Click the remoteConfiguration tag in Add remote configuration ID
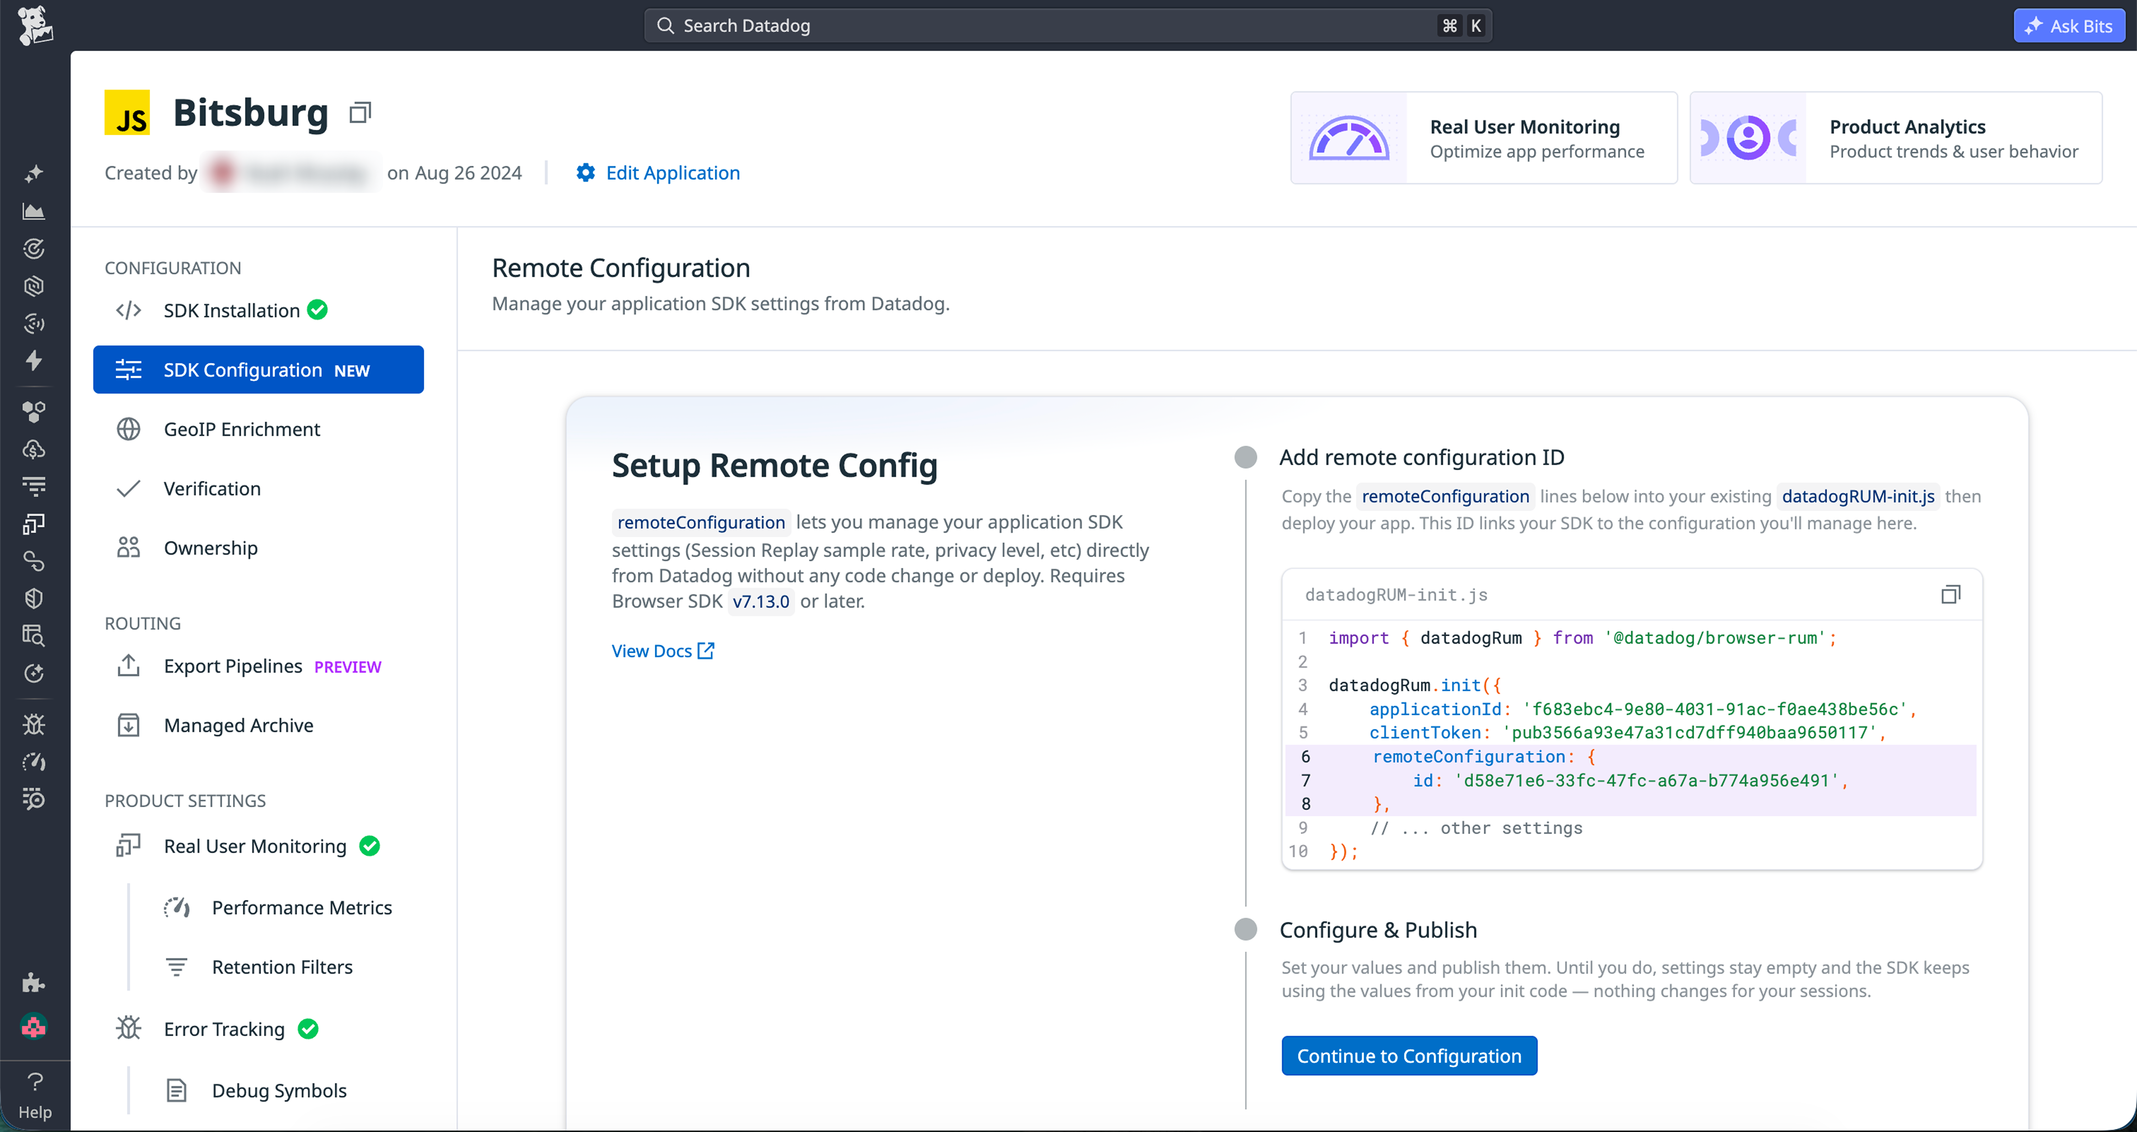The height and width of the screenshot is (1132, 2137). (1445, 497)
